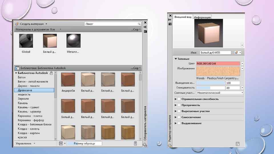This screenshot has height=154, width=274.
Task: Click the material browser icon in the editor's bottom-right corner
Action: [237, 144]
